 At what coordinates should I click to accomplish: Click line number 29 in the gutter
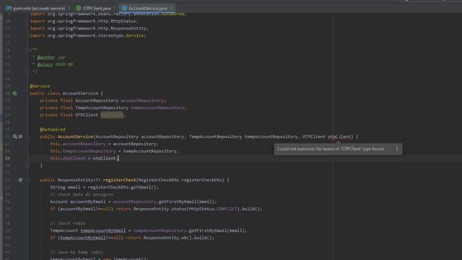pos(7,158)
